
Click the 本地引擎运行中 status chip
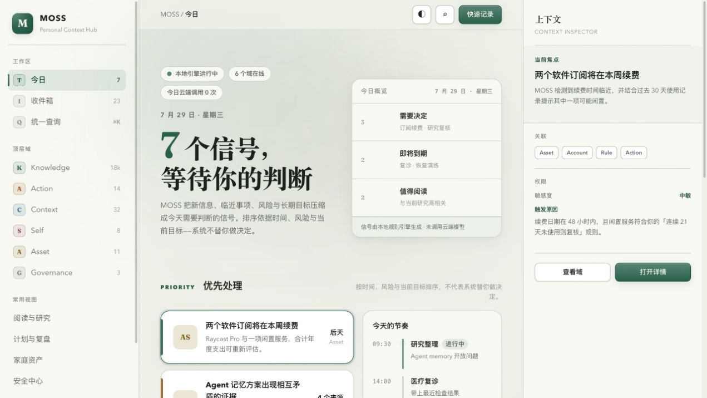tap(192, 73)
